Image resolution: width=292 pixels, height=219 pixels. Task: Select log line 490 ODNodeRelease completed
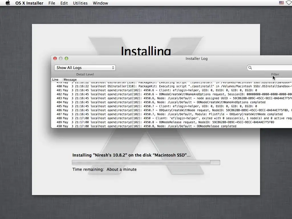pyautogui.click(x=171, y=126)
